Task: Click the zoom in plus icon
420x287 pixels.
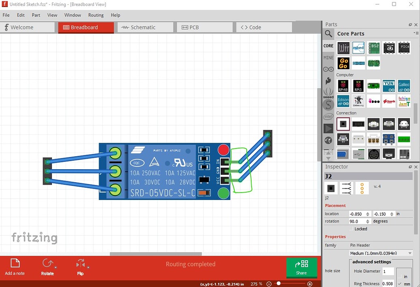Action: tap(310, 284)
